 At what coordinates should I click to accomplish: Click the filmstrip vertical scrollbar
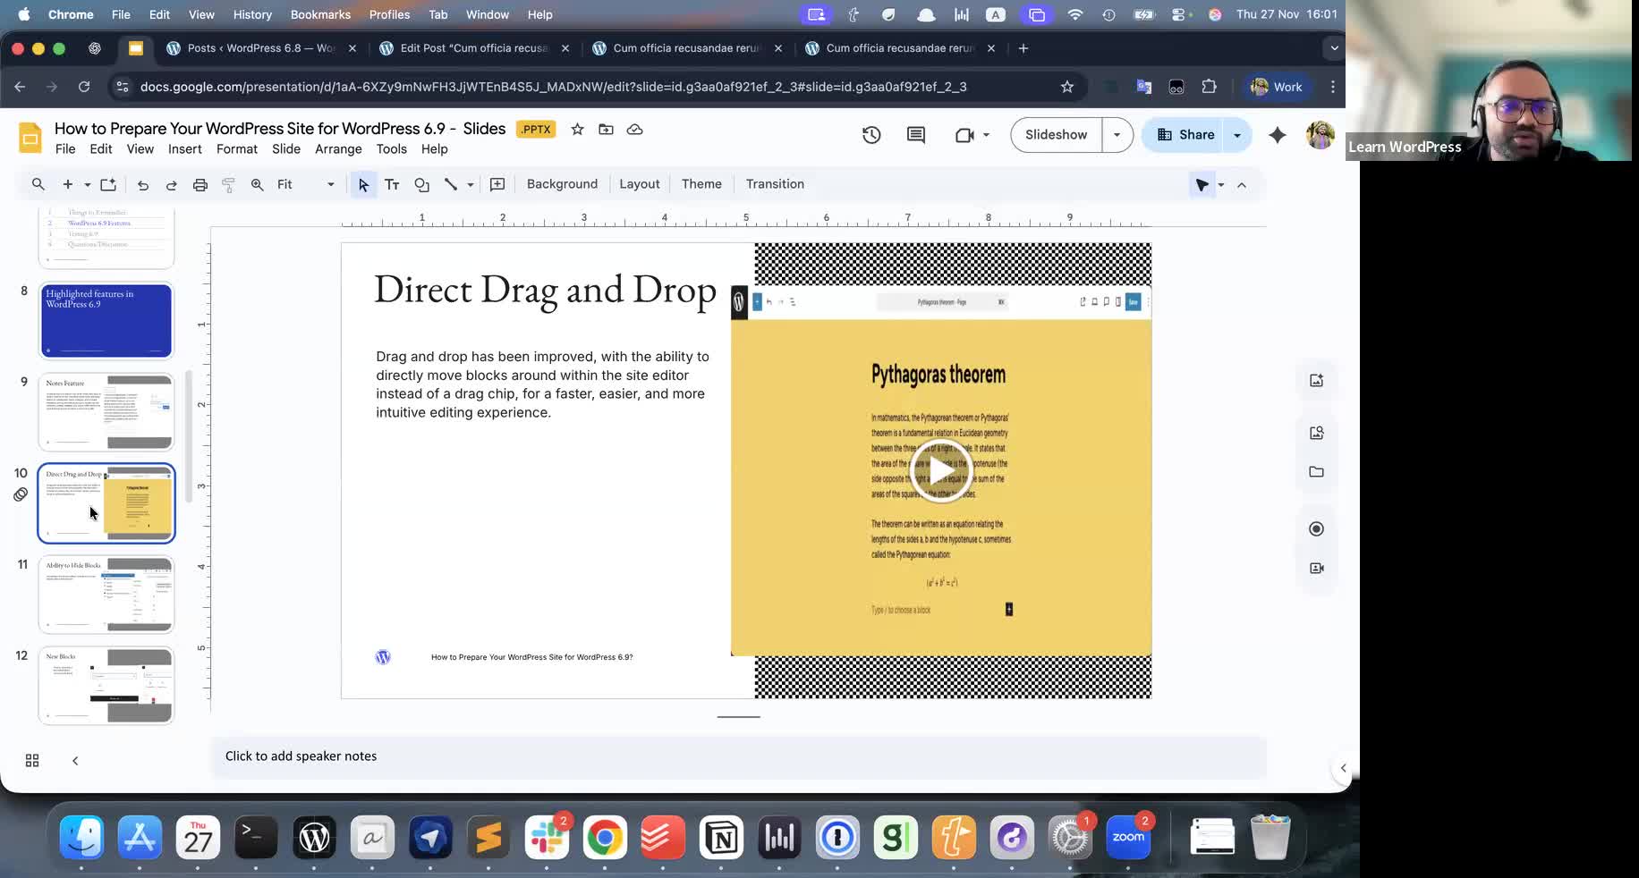[x=189, y=437]
